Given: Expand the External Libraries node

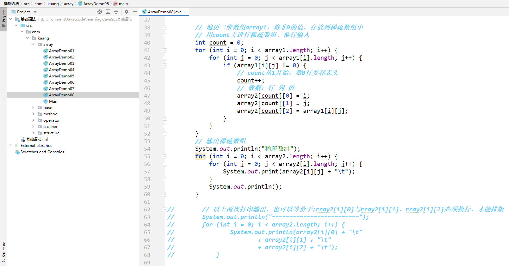Looking at the screenshot, I should [x=11, y=146].
